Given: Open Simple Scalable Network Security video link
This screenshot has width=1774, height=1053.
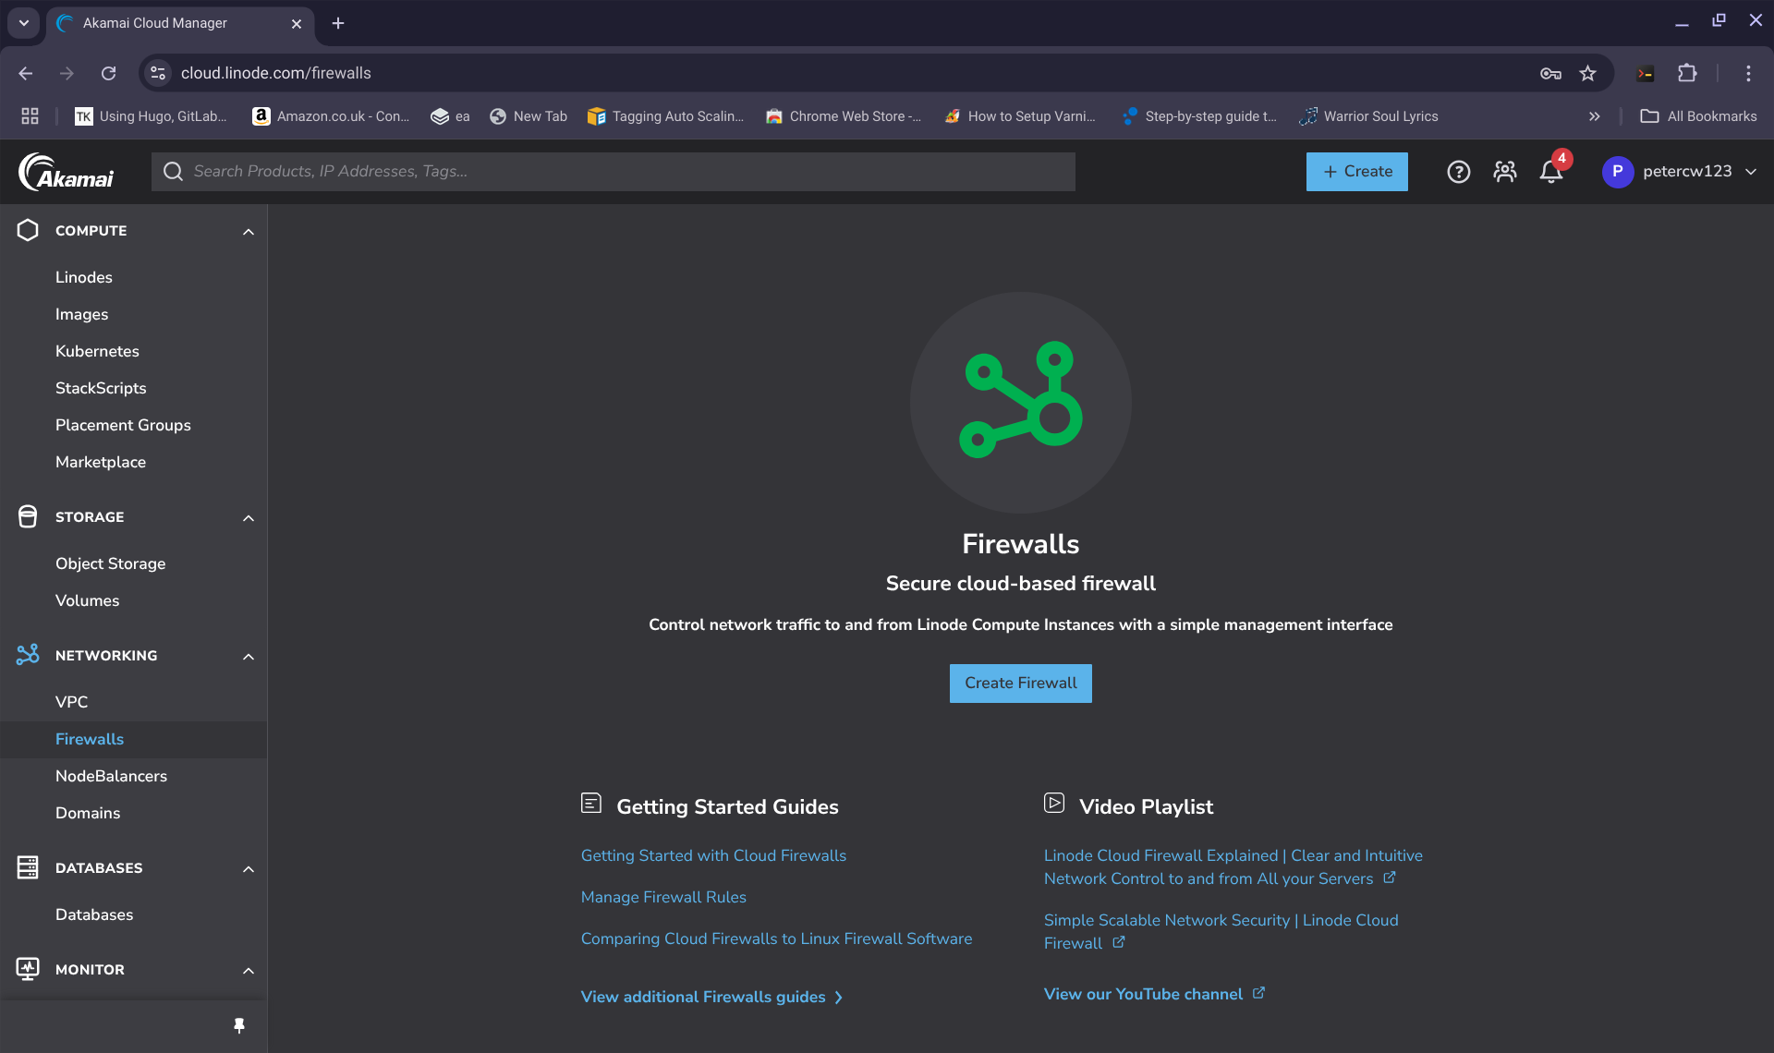Looking at the screenshot, I should (x=1221, y=932).
